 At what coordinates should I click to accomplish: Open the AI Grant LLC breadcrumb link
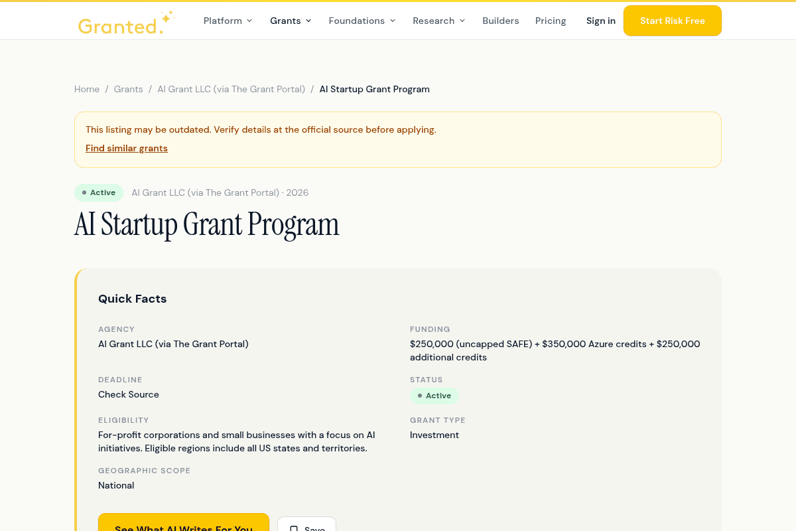(x=232, y=89)
